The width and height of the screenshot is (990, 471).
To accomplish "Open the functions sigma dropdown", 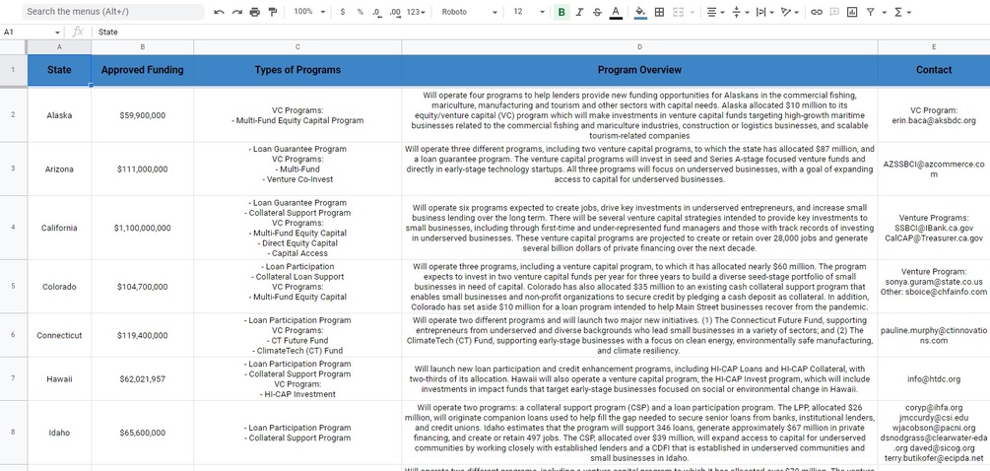I will click(x=903, y=12).
